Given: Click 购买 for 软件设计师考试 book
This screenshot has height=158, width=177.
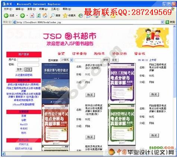Looking at the screenshot, I should tap(90, 137).
